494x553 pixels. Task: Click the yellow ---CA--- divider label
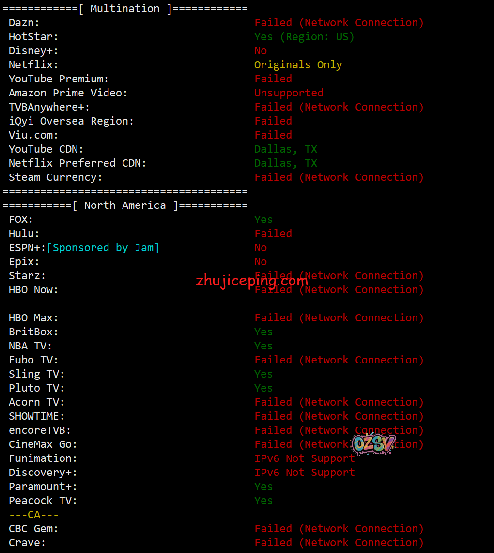point(33,515)
